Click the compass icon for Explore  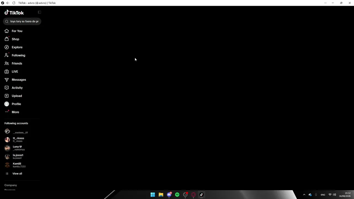click(x=7, y=47)
